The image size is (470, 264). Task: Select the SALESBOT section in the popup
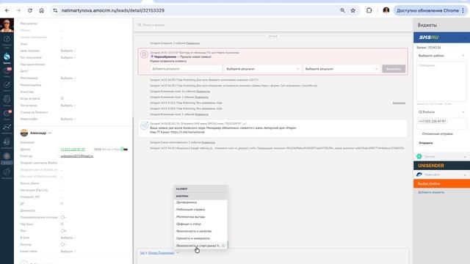pos(200,189)
